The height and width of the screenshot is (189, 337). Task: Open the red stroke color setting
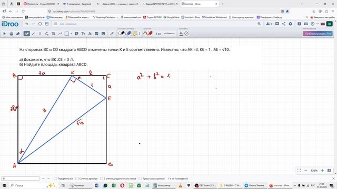tap(148, 34)
